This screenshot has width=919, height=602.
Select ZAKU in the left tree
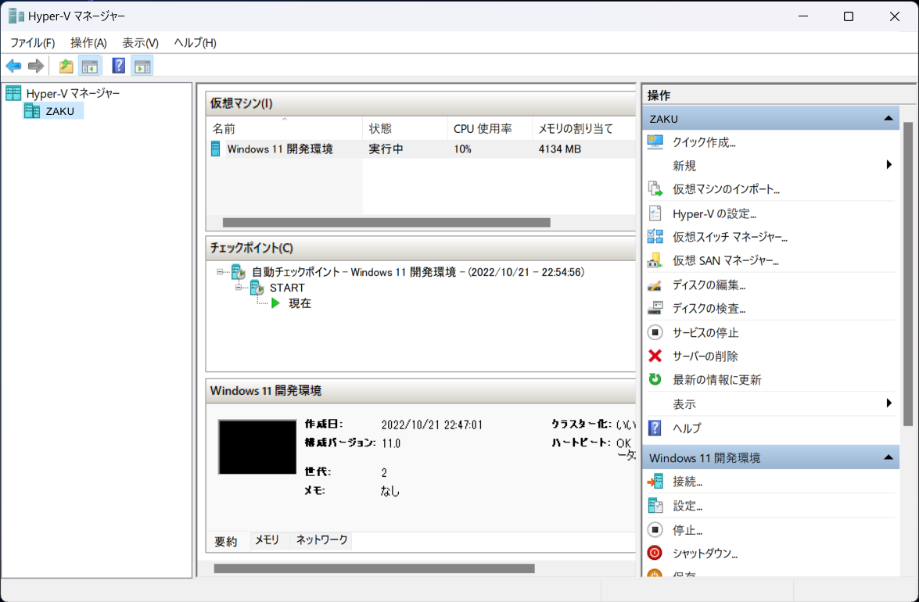tap(55, 110)
